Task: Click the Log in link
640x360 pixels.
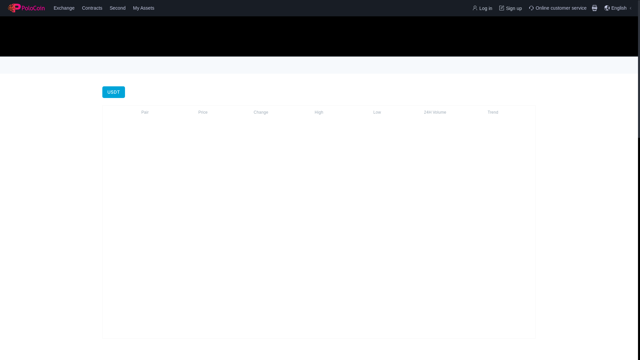Action: pyautogui.click(x=482, y=8)
